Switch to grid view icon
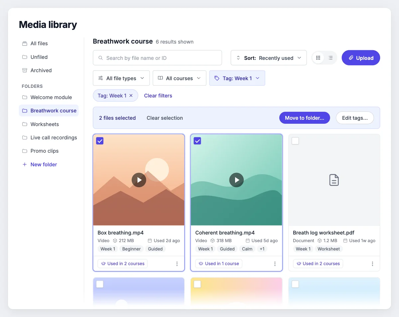 tap(318, 58)
